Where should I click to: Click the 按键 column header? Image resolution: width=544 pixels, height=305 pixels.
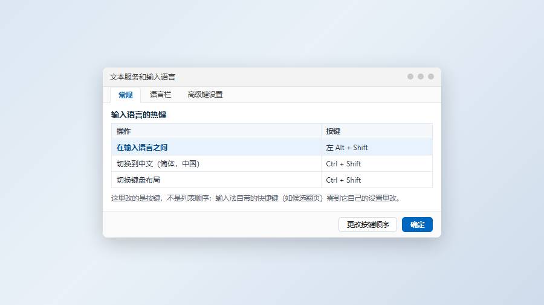tap(377, 131)
